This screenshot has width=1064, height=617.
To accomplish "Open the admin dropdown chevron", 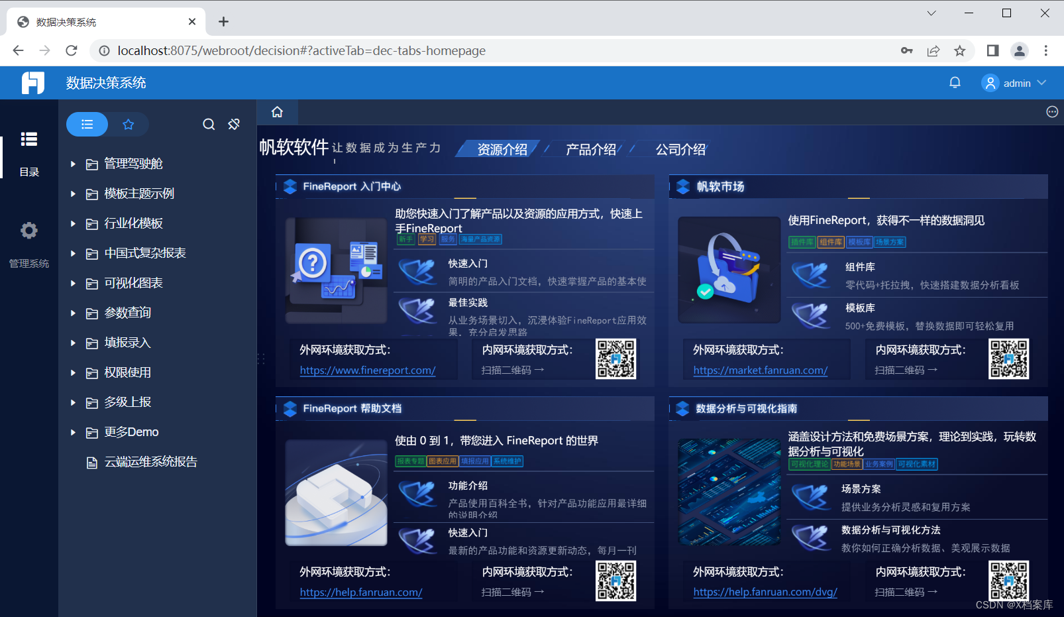I will coord(1041,83).
